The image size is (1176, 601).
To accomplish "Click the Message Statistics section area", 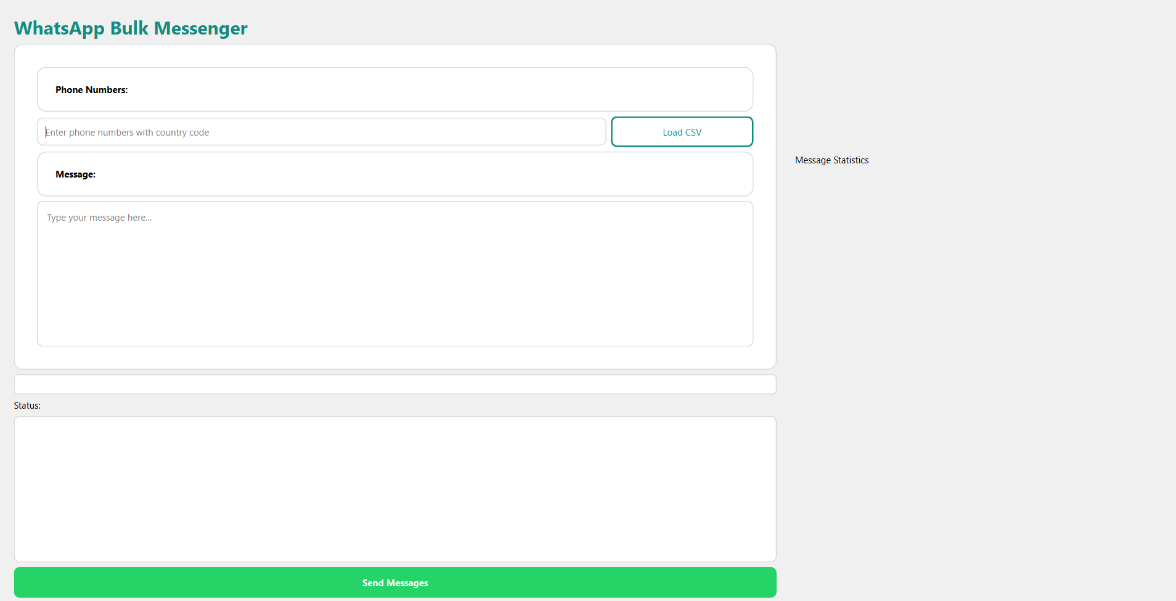I will [831, 160].
